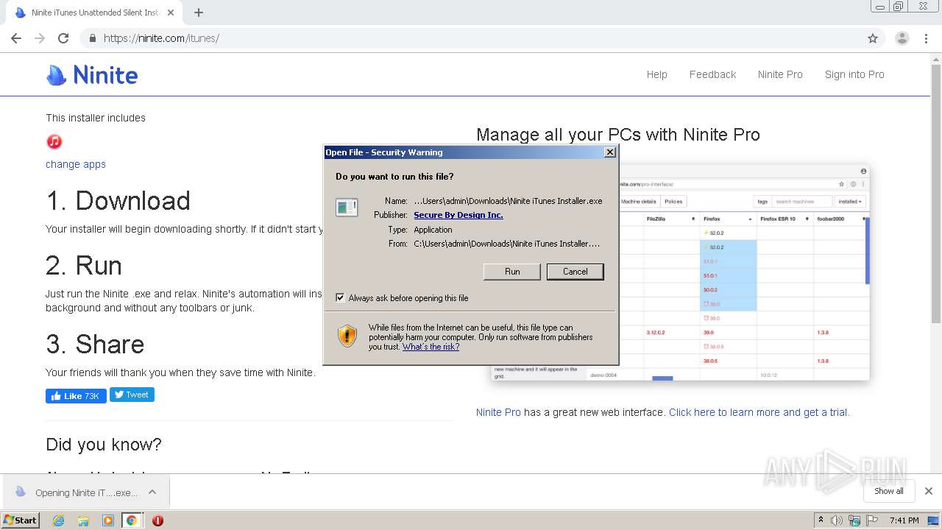
Task: Click the Chrome taskbar icon
Action: (x=131, y=520)
